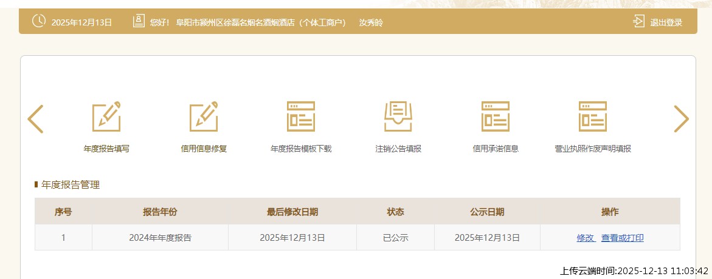
Task: Click the 退出登录 logout icon
Action: click(x=638, y=22)
